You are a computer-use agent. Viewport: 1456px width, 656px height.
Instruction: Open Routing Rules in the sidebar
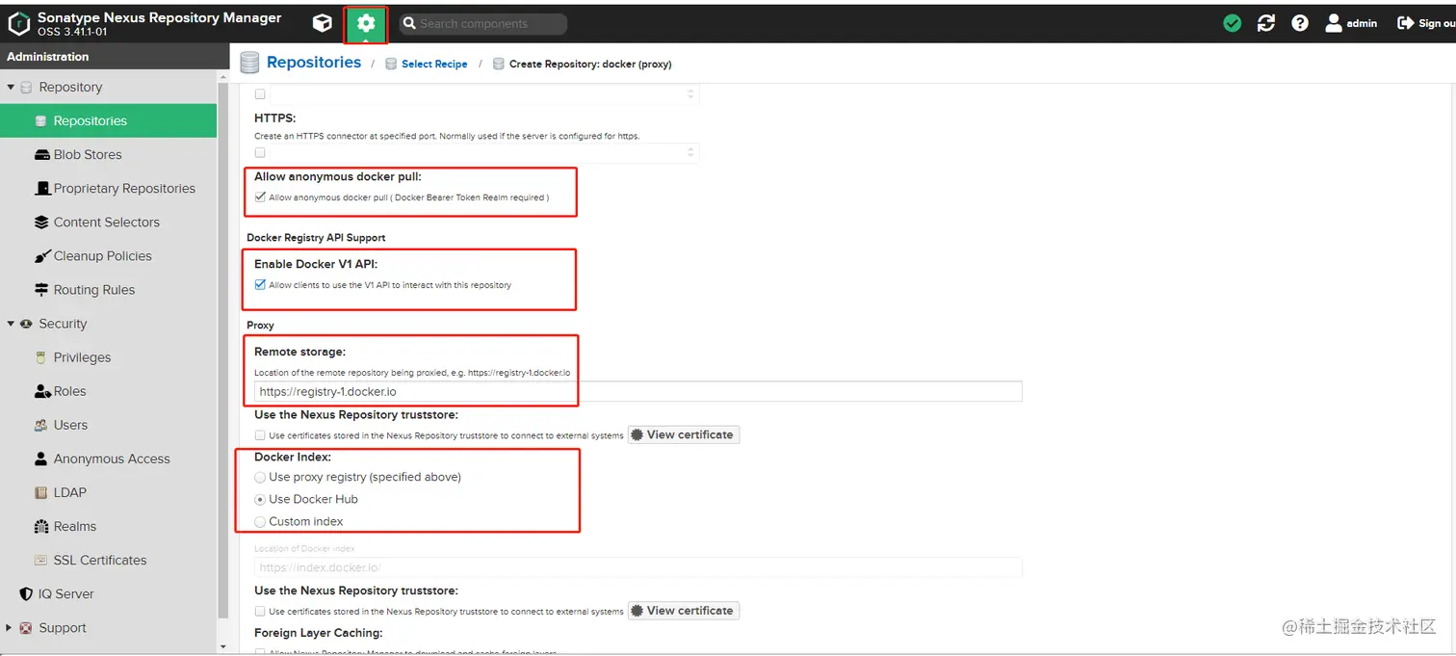click(x=108, y=289)
